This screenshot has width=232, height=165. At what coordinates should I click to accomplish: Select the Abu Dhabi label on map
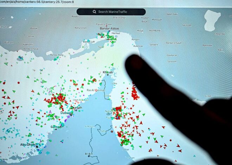pyautogui.click(x=28, y=144)
